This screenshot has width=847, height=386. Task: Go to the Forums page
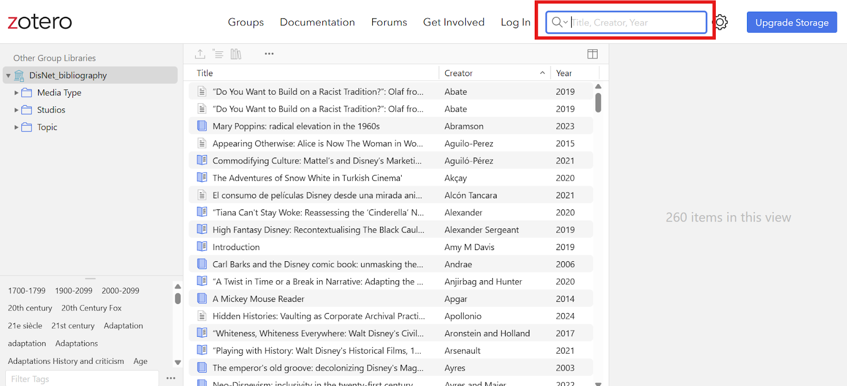389,22
